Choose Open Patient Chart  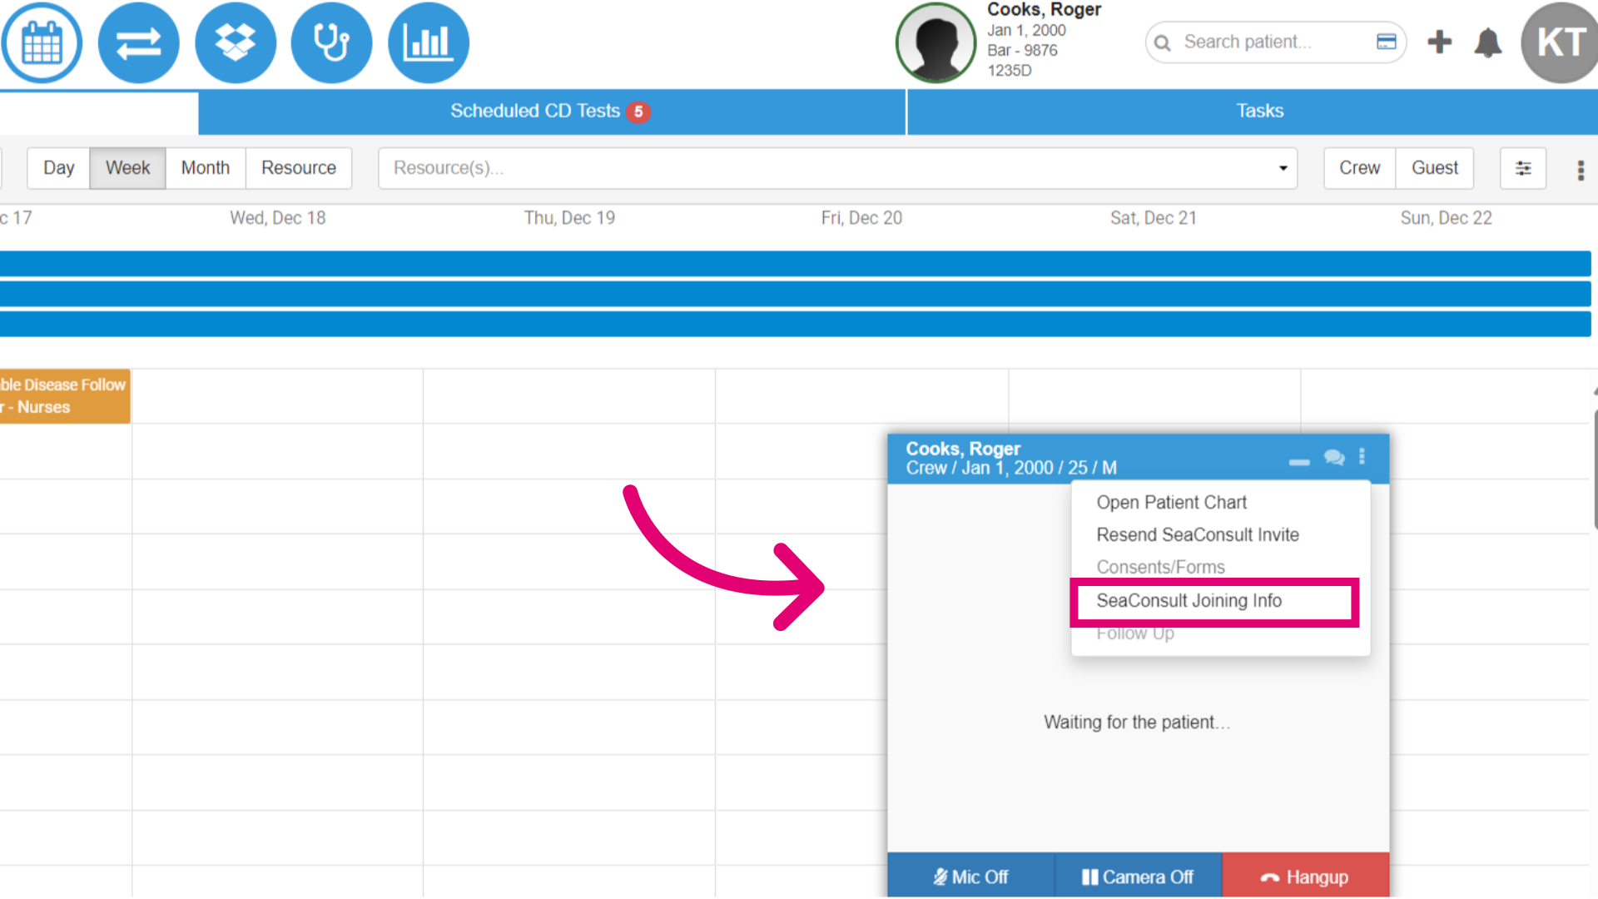coord(1171,502)
